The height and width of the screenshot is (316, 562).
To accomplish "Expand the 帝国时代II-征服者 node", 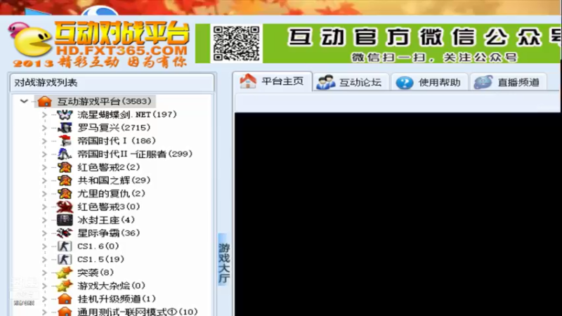I will point(44,154).
